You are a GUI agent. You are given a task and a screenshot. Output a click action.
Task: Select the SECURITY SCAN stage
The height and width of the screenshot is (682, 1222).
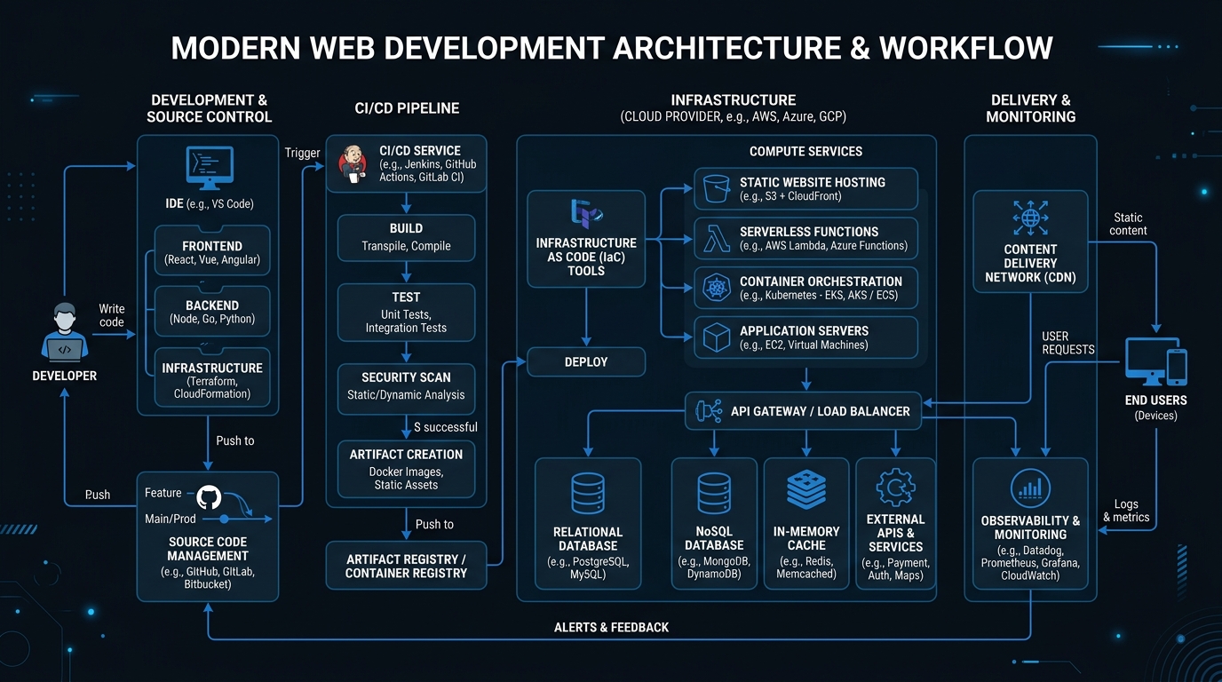pyautogui.click(x=406, y=389)
